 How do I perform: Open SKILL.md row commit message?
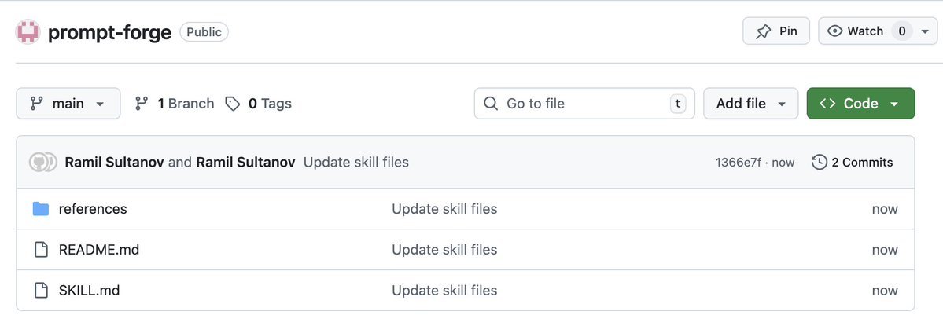444,291
